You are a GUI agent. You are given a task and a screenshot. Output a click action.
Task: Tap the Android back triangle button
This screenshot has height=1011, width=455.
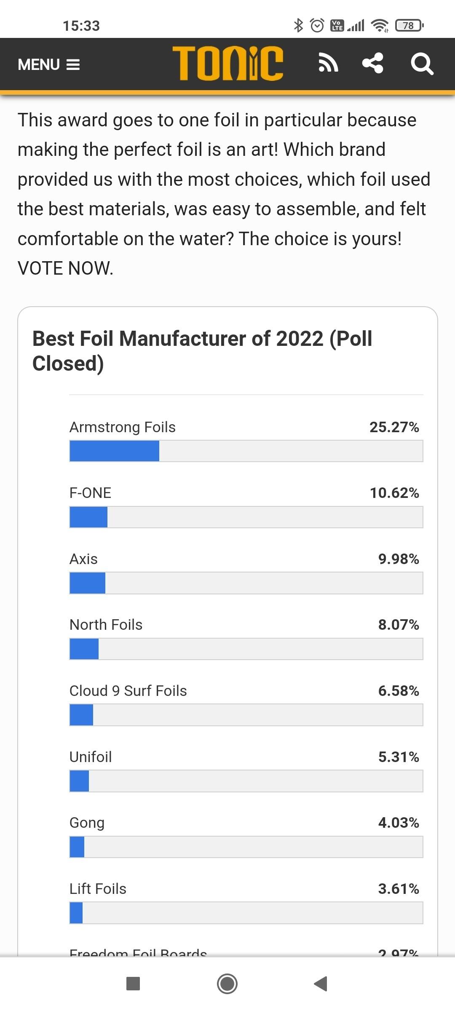coord(321,984)
